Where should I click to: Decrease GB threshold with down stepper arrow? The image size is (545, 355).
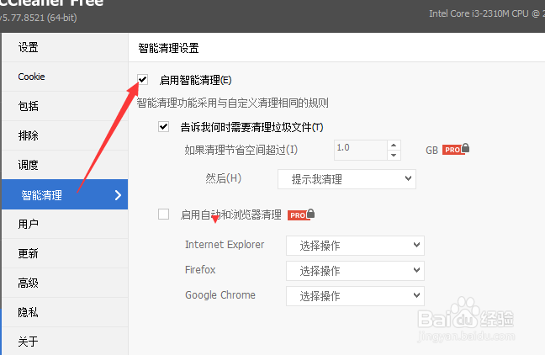(x=394, y=155)
